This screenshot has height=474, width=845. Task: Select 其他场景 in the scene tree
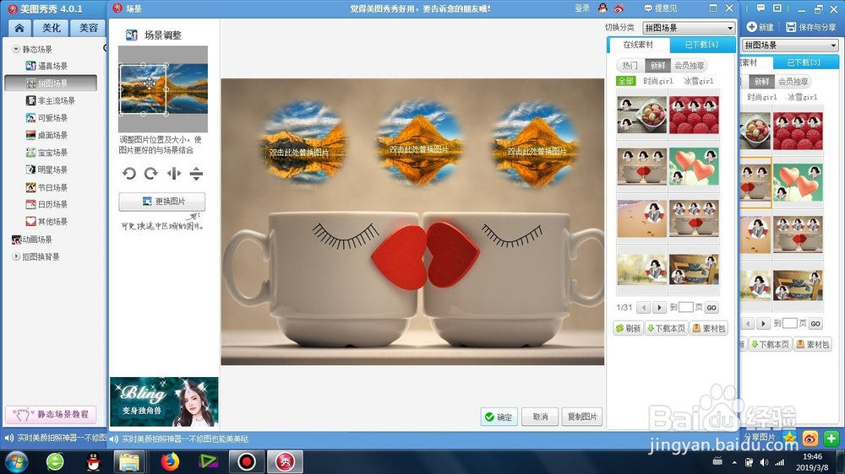[x=46, y=222]
